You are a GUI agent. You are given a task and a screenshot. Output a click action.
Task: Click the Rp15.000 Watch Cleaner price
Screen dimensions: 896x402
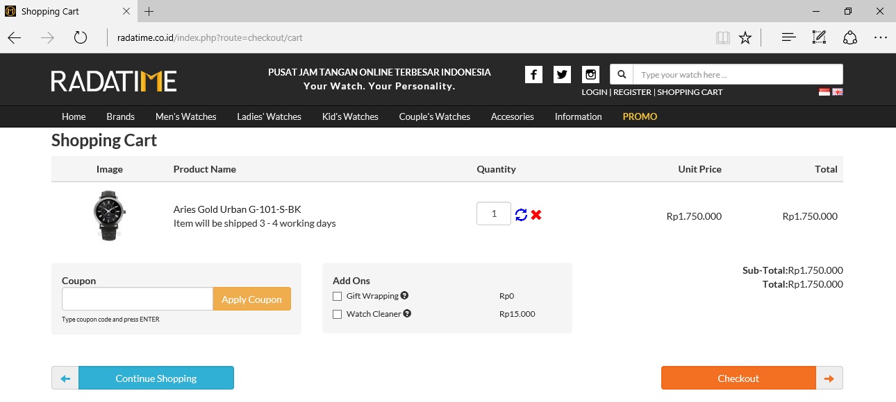click(517, 314)
